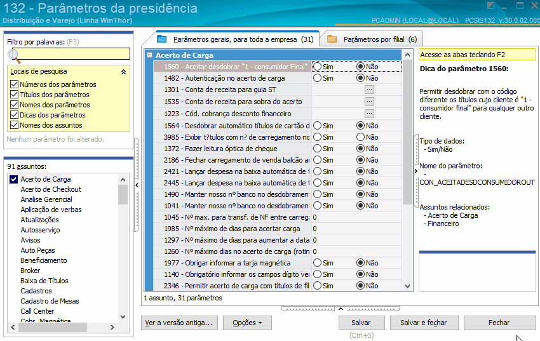Screen dimensions: 540x341
Task: Select Acerto de Checkout subject
Action: click(51, 189)
